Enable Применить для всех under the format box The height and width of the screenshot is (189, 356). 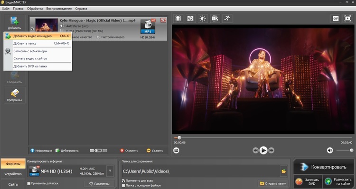[x=29, y=183]
